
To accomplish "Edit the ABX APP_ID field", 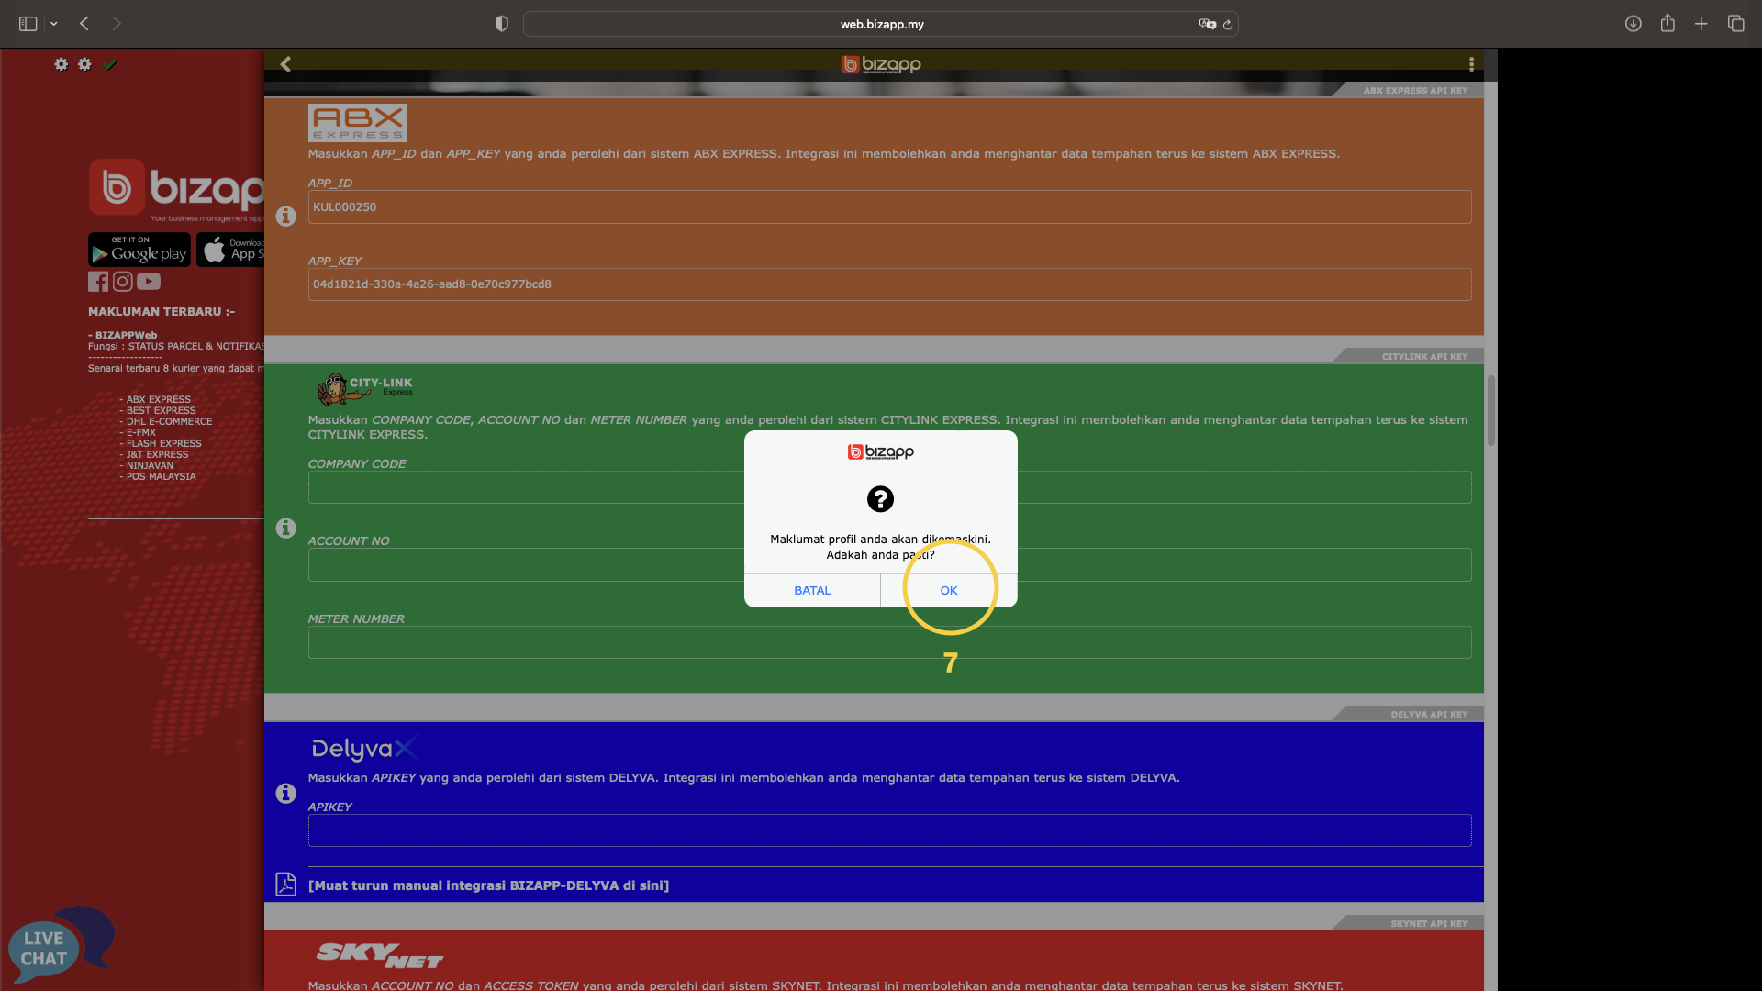I will click(x=889, y=207).
